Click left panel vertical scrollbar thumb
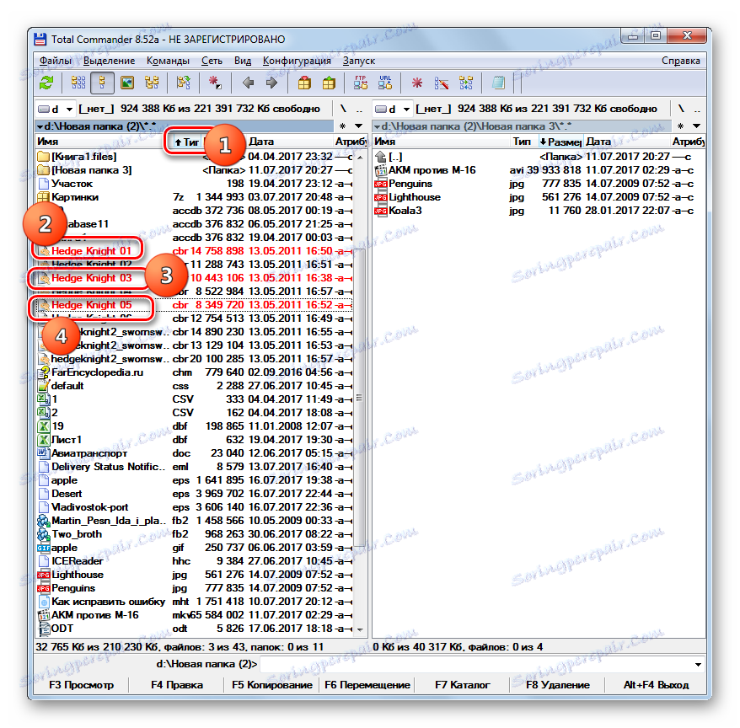This screenshot has width=740, height=728. point(360,398)
